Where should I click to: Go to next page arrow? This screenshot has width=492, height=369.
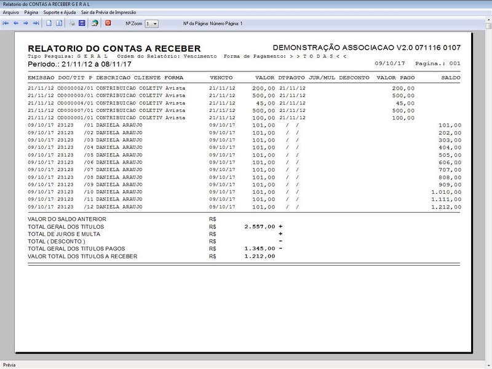click(x=26, y=23)
